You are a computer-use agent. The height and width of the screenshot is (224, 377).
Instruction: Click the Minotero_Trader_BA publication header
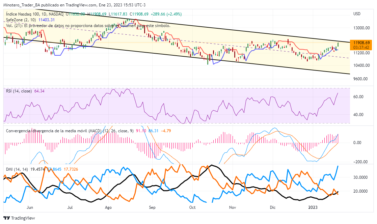[74, 5]
